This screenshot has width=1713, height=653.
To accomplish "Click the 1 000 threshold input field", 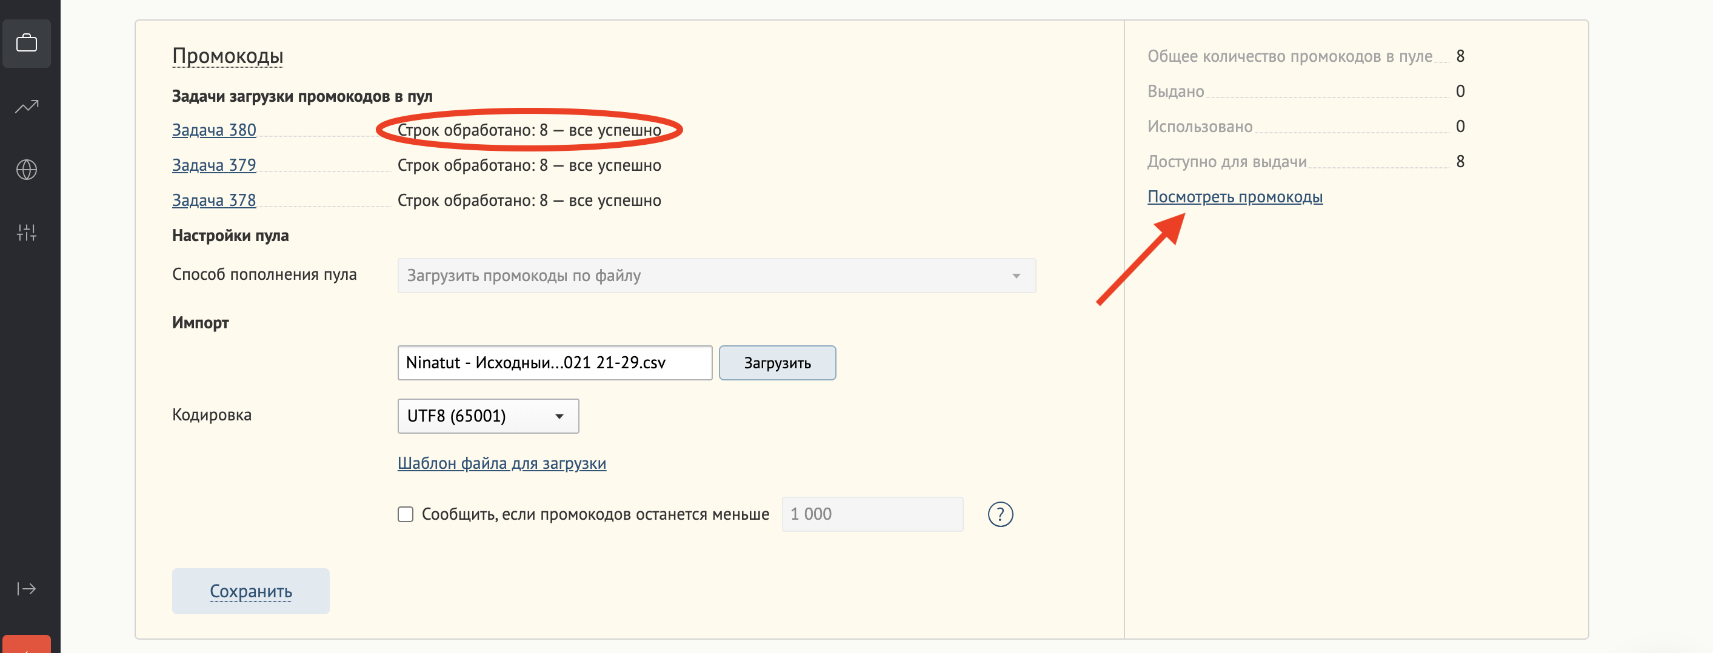I will pos(872,514).
